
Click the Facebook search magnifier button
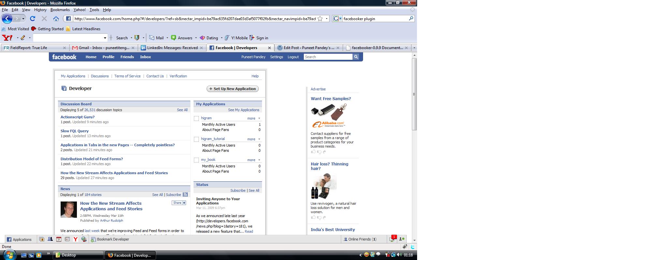pyautogui.click(x=356, y=57)
